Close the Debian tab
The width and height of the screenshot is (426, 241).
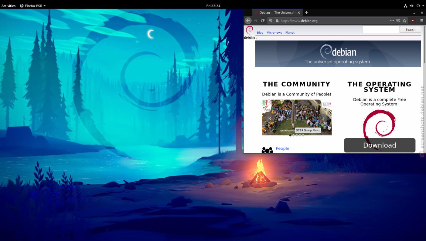coord(299,13)
